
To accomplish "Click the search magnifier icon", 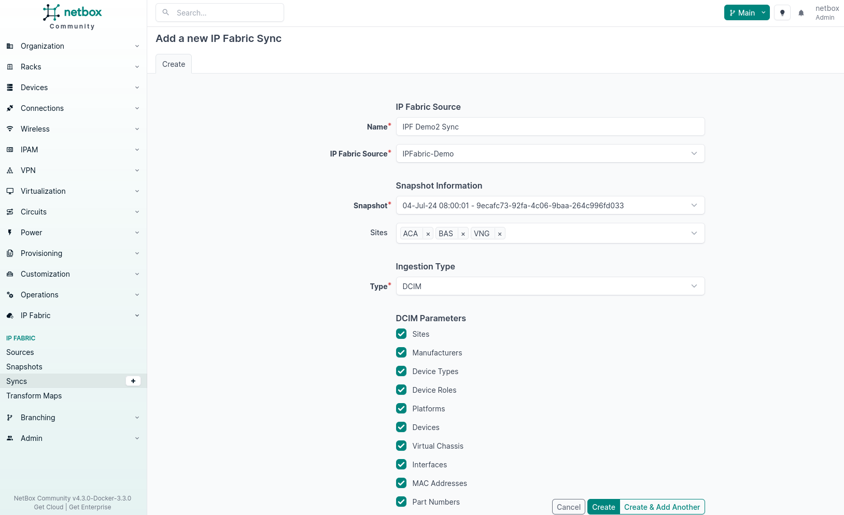I will (x=166, y=12).
